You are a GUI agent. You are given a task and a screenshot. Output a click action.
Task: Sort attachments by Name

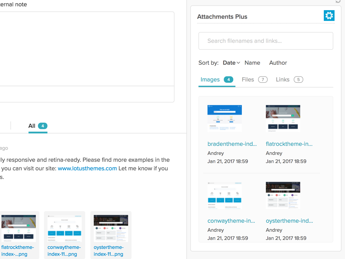[252, 63]
